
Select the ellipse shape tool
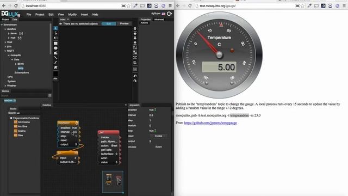pos(55,48)
